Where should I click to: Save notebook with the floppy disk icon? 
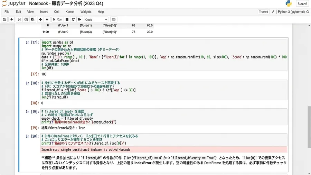coord(4,19)
